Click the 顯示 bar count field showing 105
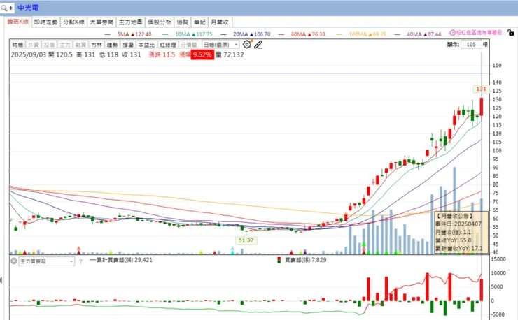Viewport: 518px width, 320px height. pyautogui.click(x=471, y=45)
